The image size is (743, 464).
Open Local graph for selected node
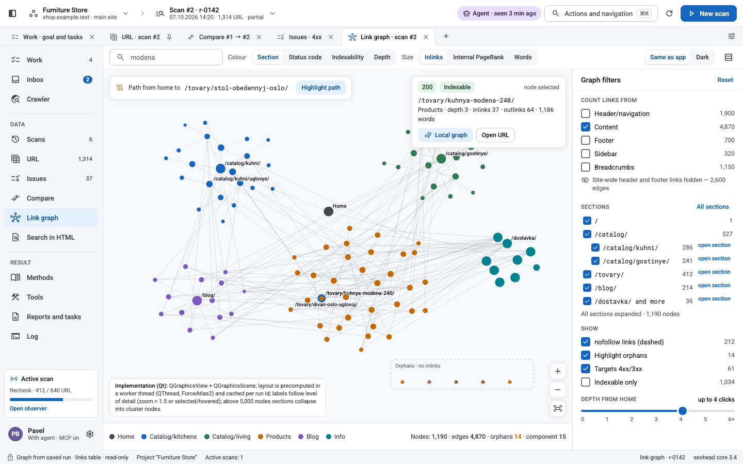446,135
